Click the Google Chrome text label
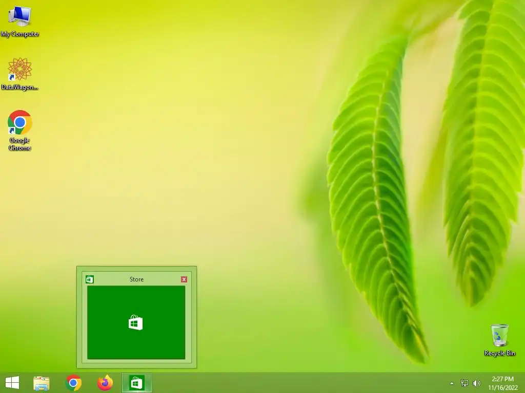525x393 pixels. pyautogui.click(x=20, y=144)
